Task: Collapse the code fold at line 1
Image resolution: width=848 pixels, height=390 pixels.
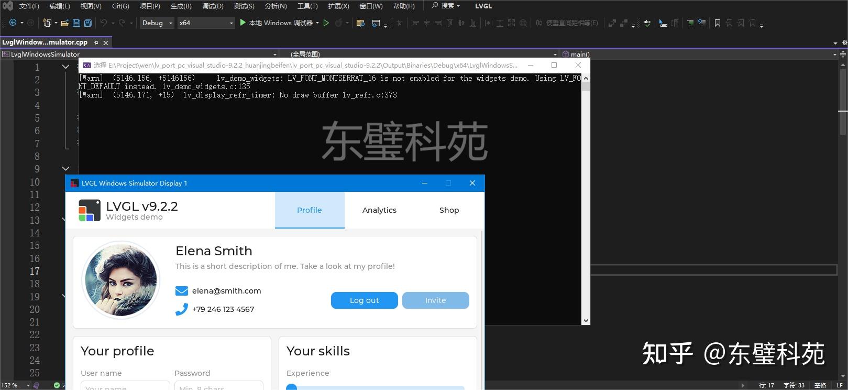Action: (x=65, y=67)
